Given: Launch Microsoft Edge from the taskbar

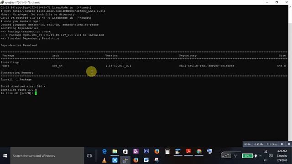Looking at the screenshot, I should (x=104, y=151).
